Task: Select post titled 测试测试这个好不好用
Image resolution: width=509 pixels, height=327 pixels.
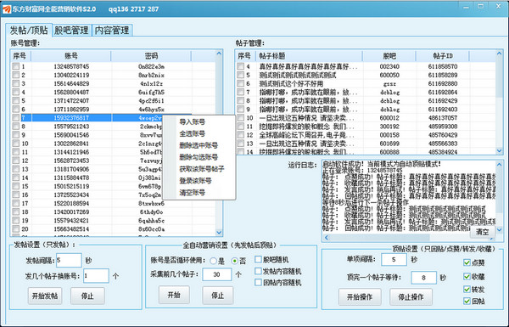Action: [291, 83]
